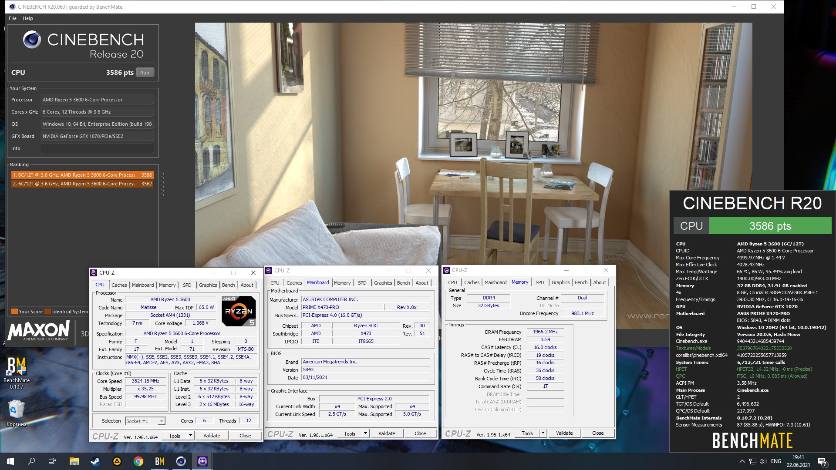
Task: Click the Your Score orange legend swatch
Action: click(14, 312)
